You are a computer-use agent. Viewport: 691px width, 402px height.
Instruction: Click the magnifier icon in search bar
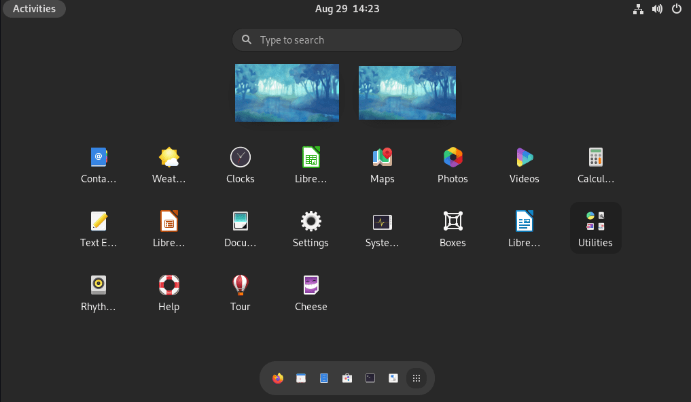[247, 39]
